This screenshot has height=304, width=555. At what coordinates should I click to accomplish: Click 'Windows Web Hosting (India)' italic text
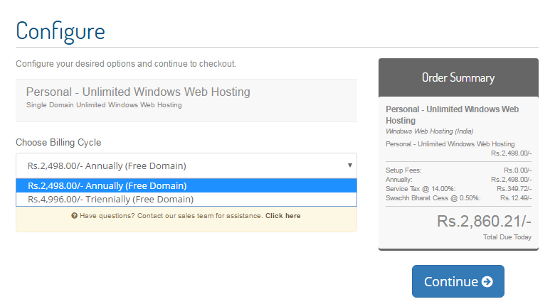[429, 131]
